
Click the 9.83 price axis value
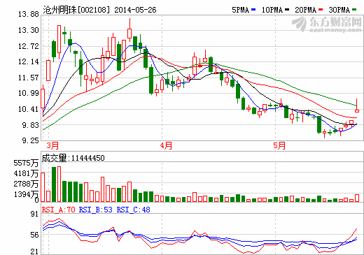coord(30,125)
